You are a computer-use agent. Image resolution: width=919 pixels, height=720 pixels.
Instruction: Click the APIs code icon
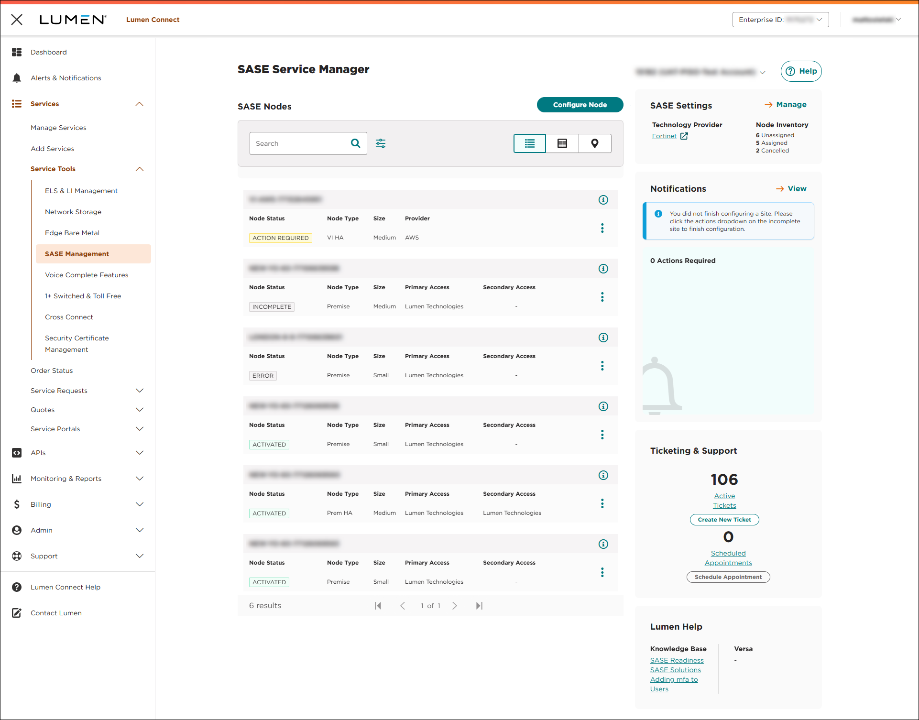click(17, 453)
